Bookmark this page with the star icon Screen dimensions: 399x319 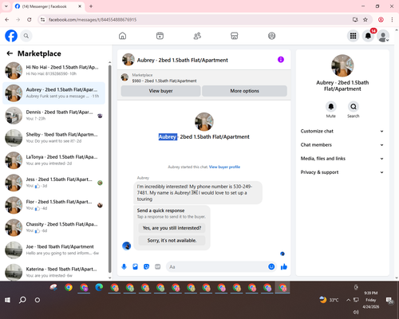point(365,19)
